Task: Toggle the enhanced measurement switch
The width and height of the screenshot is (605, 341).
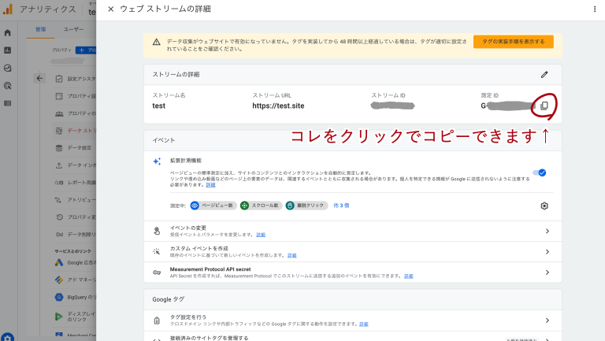Action: coord(540,172)
